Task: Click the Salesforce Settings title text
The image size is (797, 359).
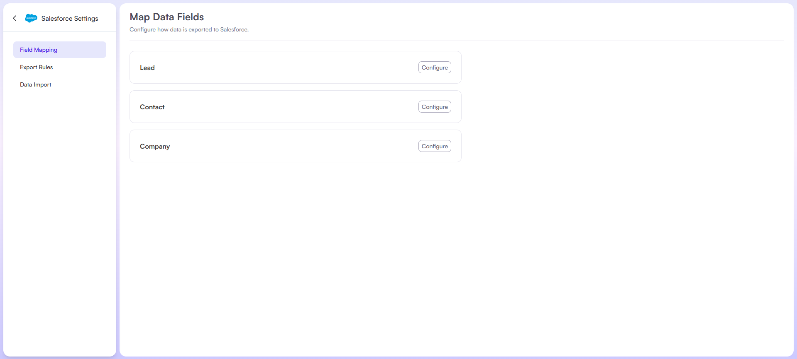Action: [x=70, y=19]
